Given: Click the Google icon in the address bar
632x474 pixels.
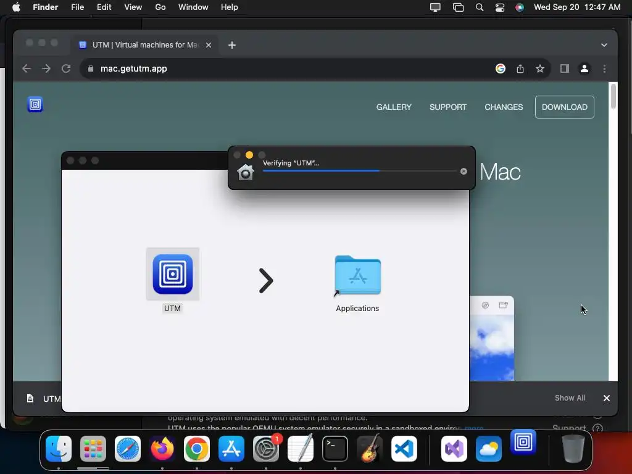Looking at the screenshot, I should click(500, 69).
